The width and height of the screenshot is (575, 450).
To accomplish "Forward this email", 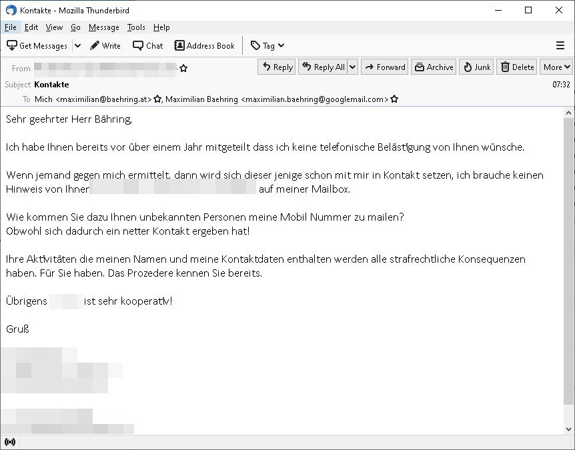I will tap(385, 67).
